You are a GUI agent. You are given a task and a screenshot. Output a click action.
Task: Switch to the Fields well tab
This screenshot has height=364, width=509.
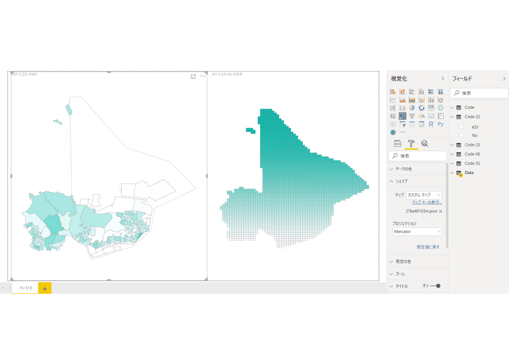tap(397, 143)
